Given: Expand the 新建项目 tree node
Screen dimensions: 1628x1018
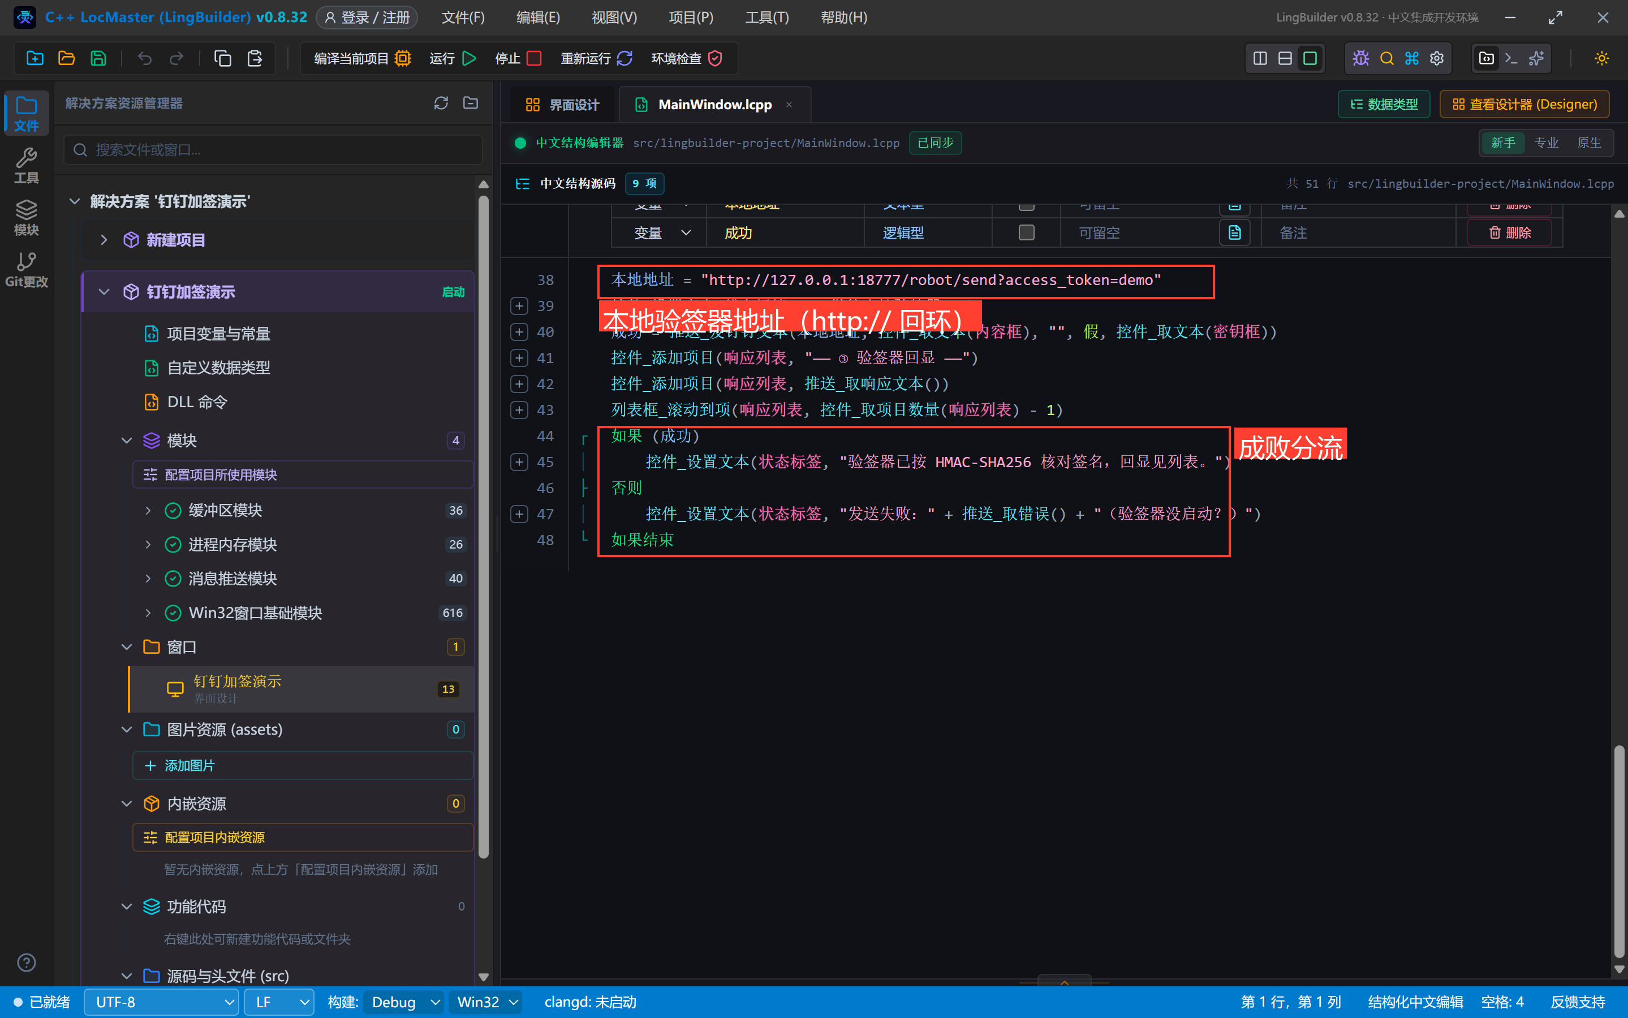Looking at the screenshot, I should (x=104, y=240).
